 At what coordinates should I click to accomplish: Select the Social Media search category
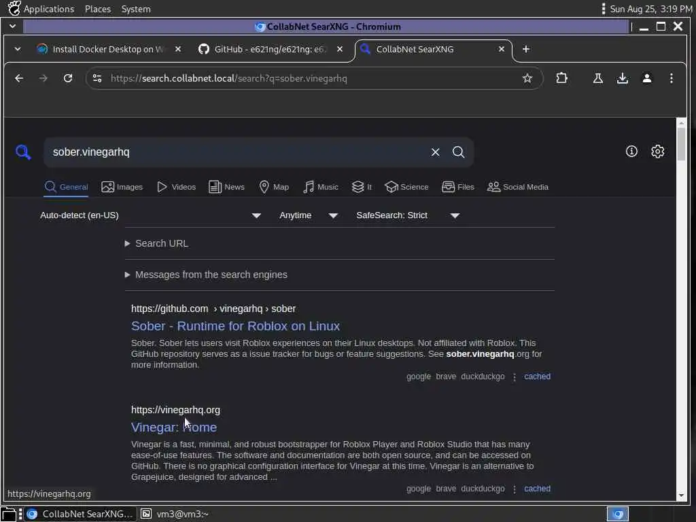click(x=517, y=187)
